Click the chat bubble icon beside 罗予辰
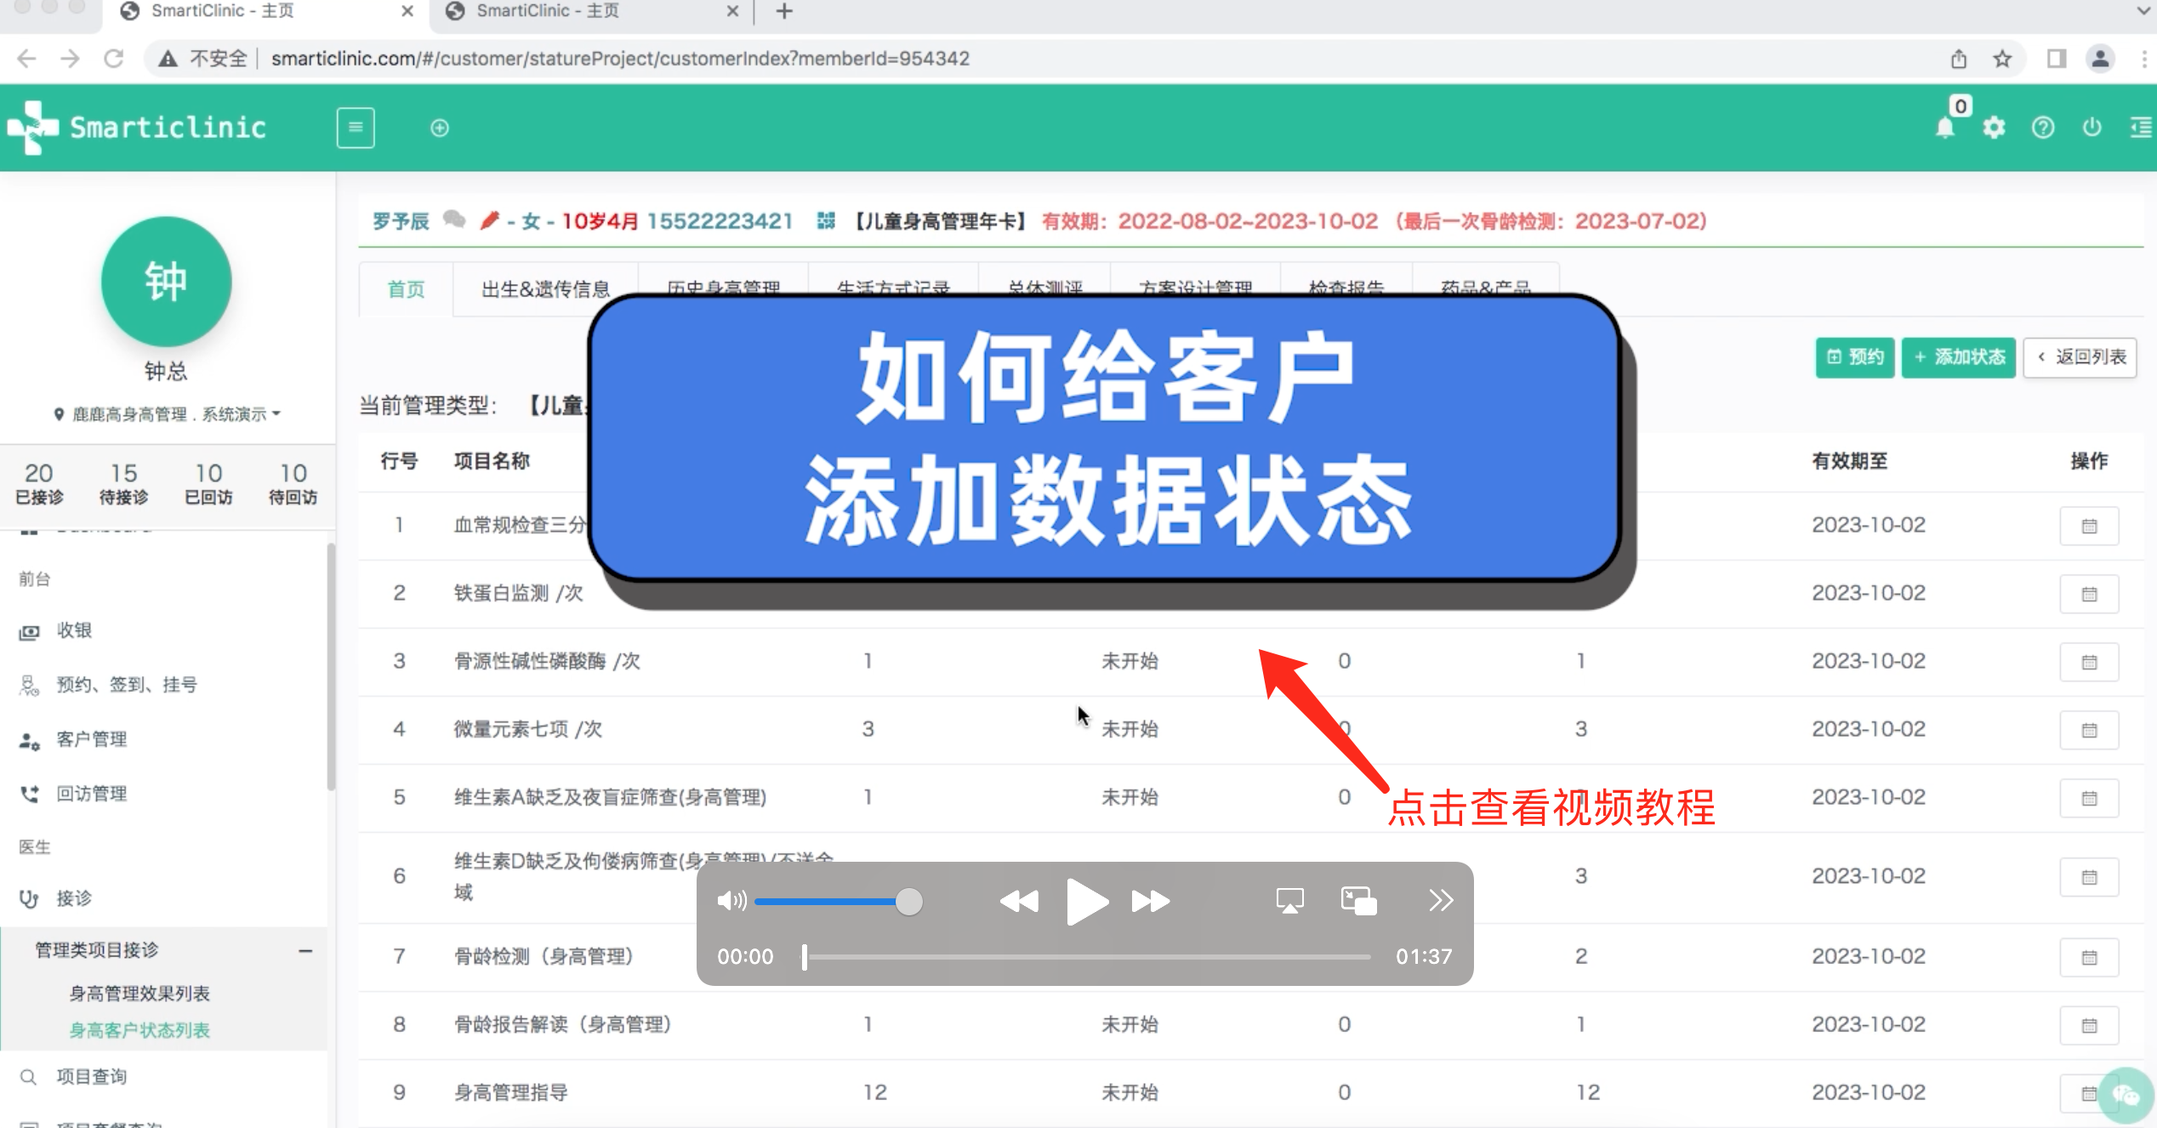Screen dimensions: 2157x1128 (x=455, y=220)
